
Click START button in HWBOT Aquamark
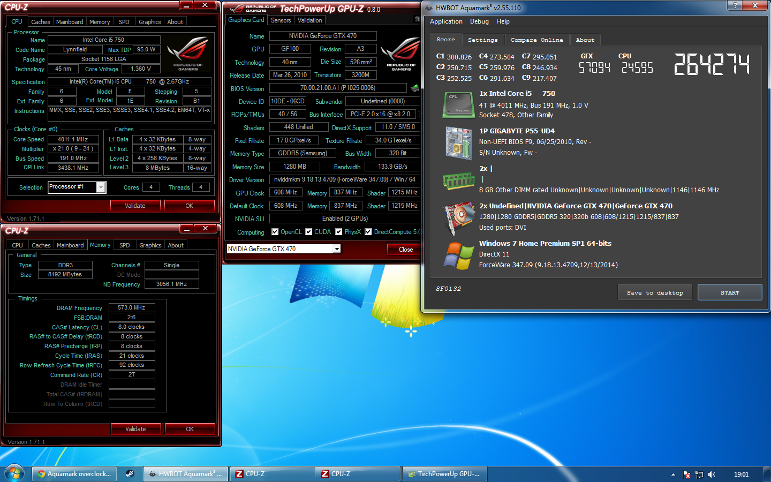point(730,292)
